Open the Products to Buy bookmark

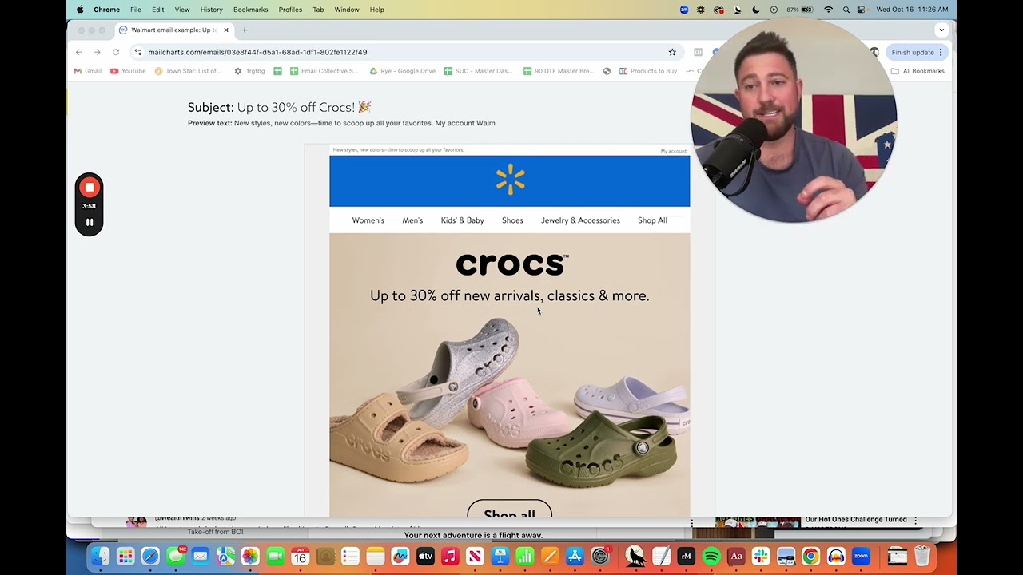click(648, 71)
